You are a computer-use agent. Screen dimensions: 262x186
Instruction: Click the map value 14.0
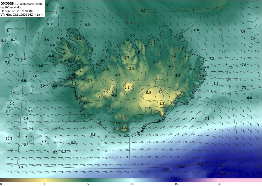coord(165,169)
